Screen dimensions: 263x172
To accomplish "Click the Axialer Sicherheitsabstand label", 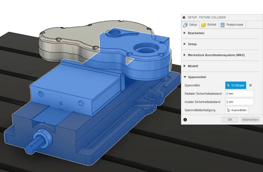I will pos(202,102).
